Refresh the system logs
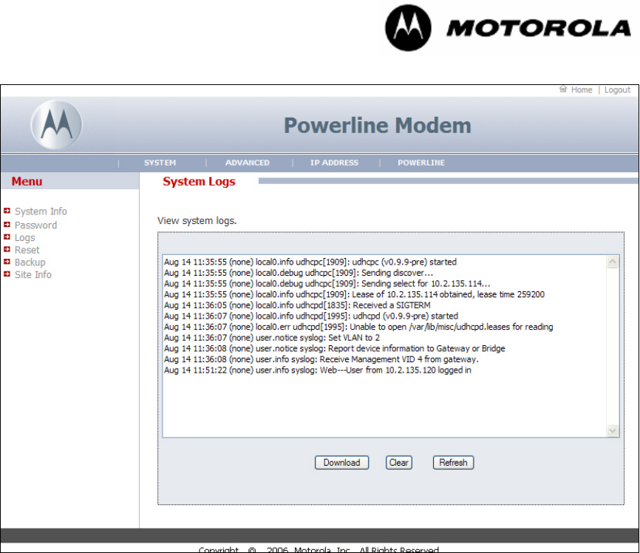The width and height of the screenshot is (640, 553). 453,462
